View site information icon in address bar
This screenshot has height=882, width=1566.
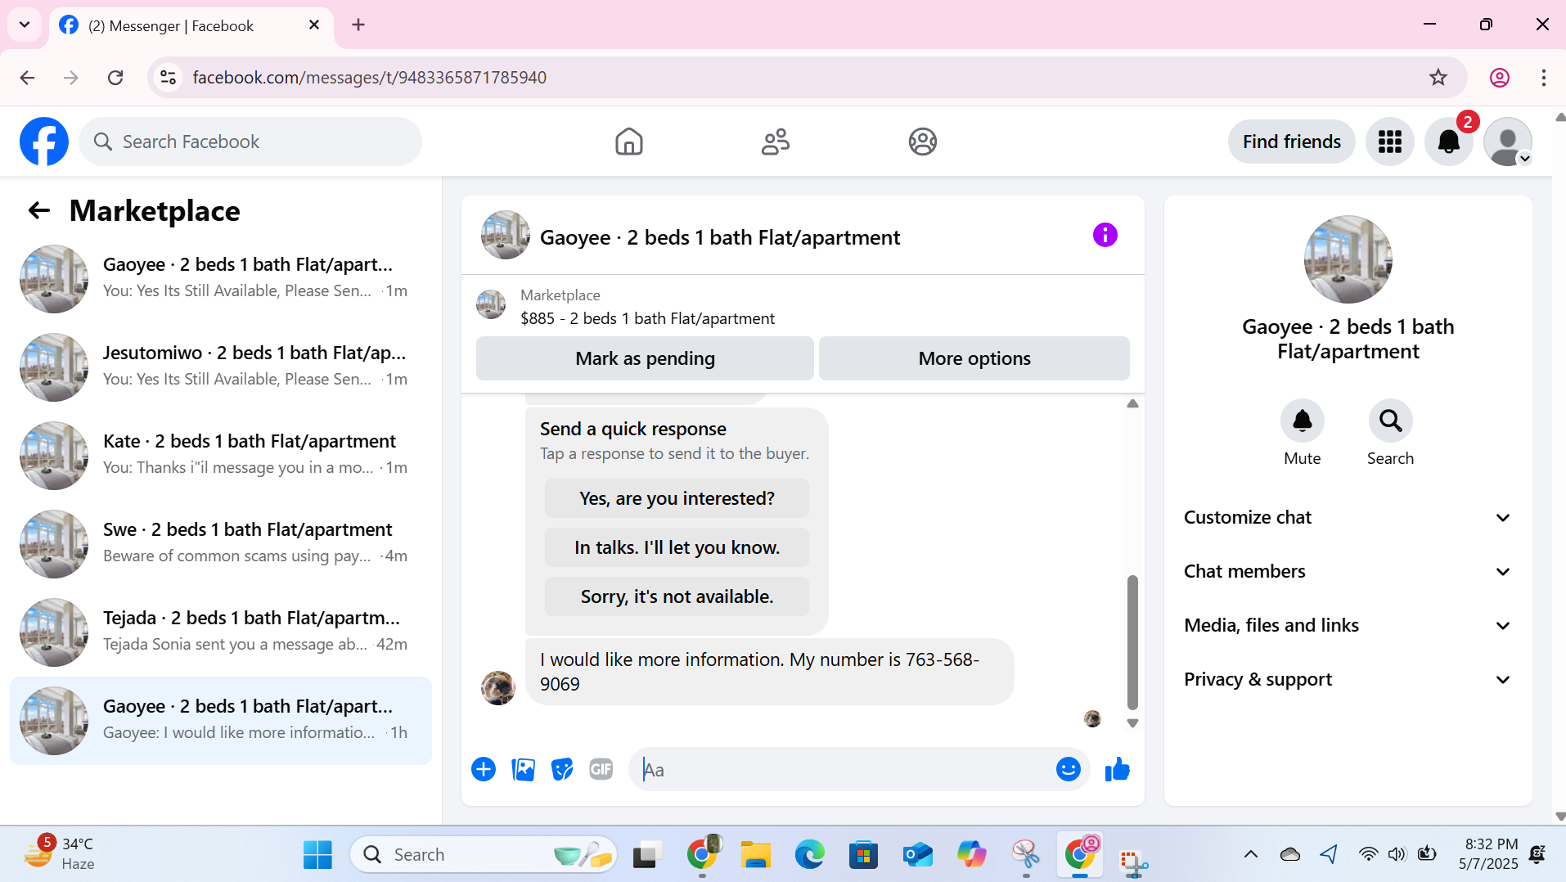(168, 77)
